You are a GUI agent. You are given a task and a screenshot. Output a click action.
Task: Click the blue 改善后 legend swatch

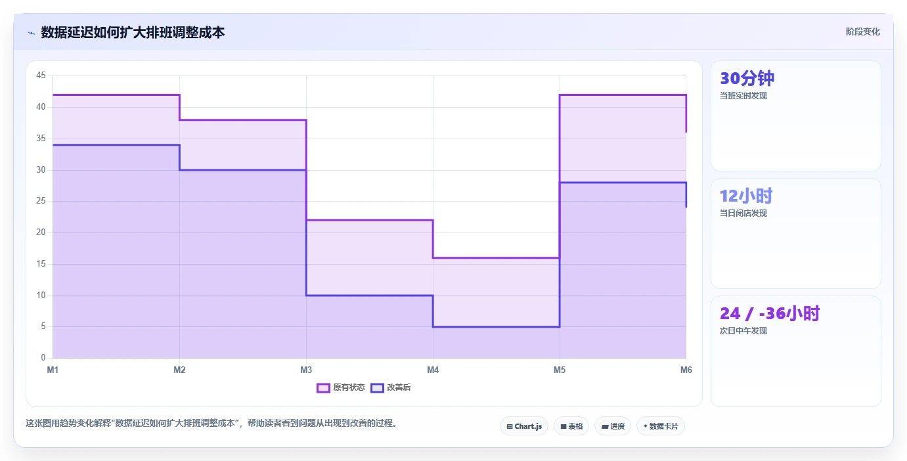(378, 387)
